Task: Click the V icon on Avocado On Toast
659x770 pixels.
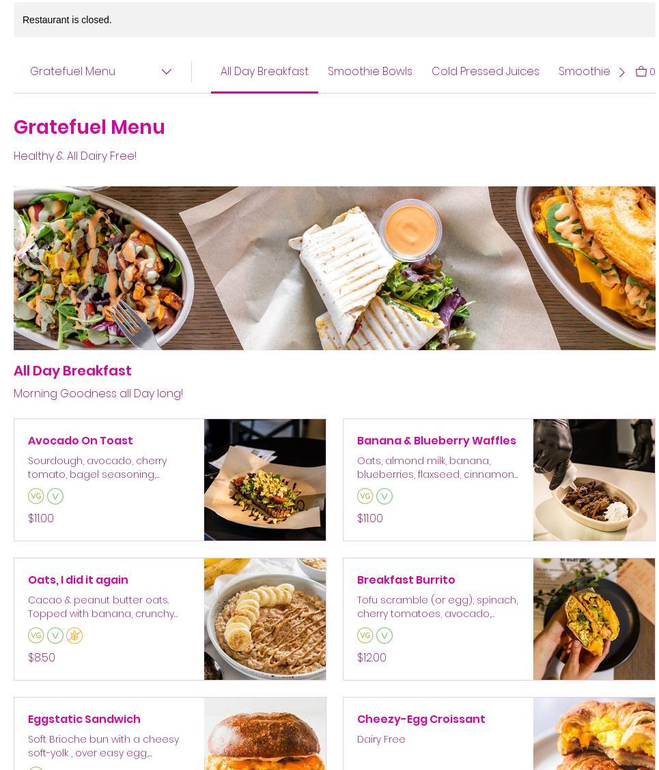Action: 55,496
